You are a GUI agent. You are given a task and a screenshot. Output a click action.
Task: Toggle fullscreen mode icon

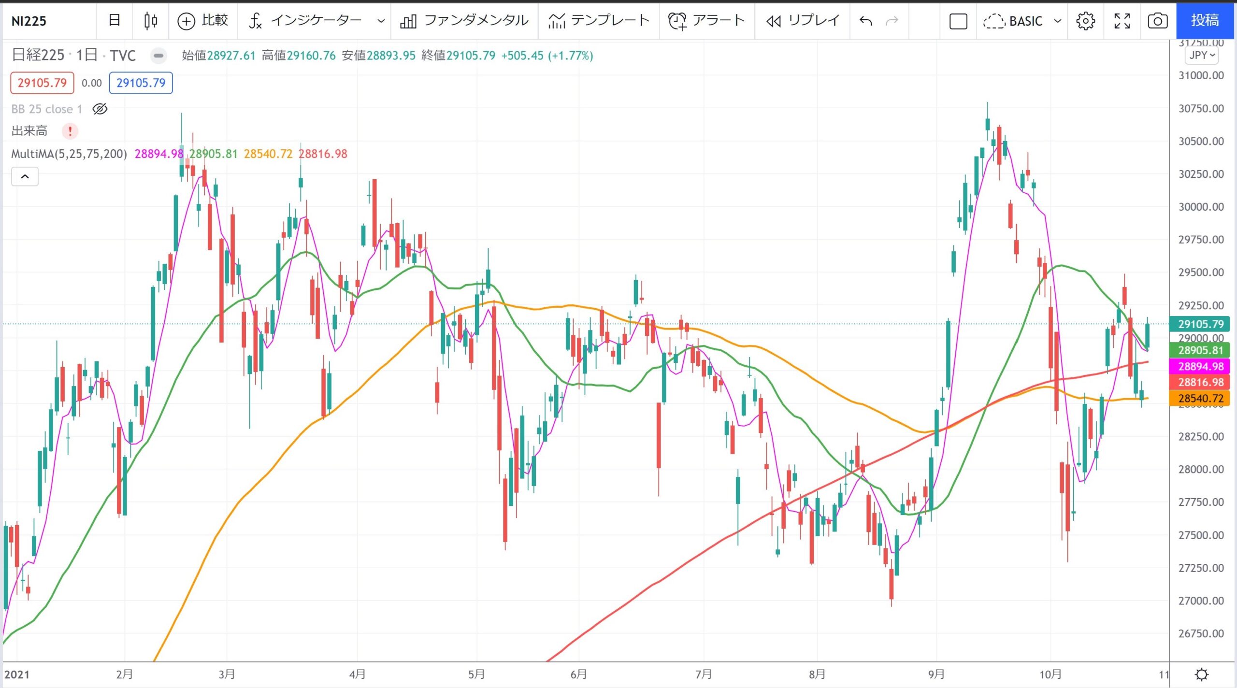point(1122,21)
